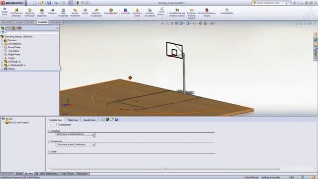Click the MKS unit system in status bar
318x179 pixels.
[292, 178]
